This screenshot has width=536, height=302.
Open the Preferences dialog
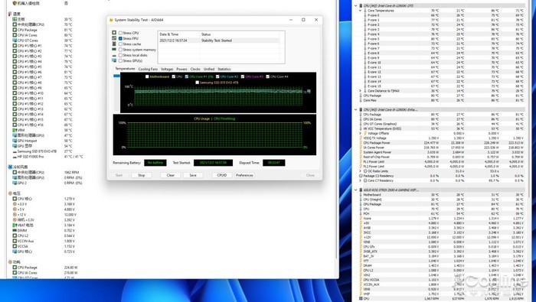244,175
